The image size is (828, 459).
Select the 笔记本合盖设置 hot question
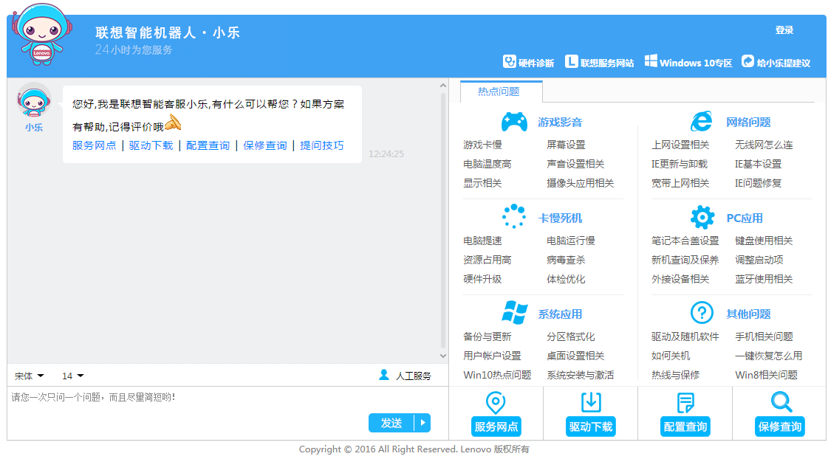pos(685,241)
